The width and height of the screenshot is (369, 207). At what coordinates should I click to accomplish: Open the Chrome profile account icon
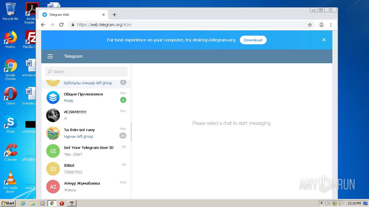pyautogui.click(x=321, y=25)
